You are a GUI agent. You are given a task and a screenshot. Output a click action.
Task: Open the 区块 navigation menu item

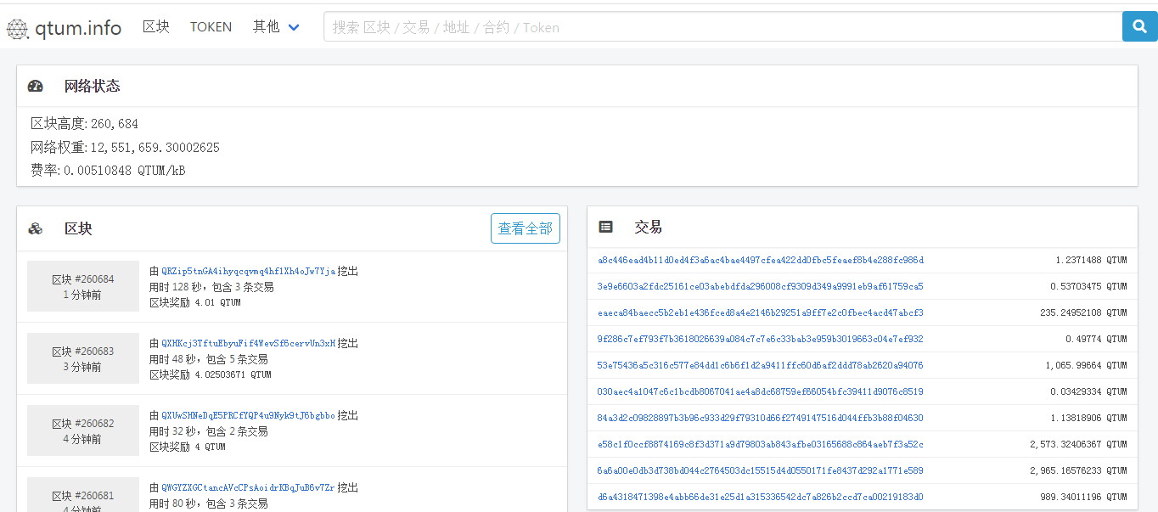point(156,27)
